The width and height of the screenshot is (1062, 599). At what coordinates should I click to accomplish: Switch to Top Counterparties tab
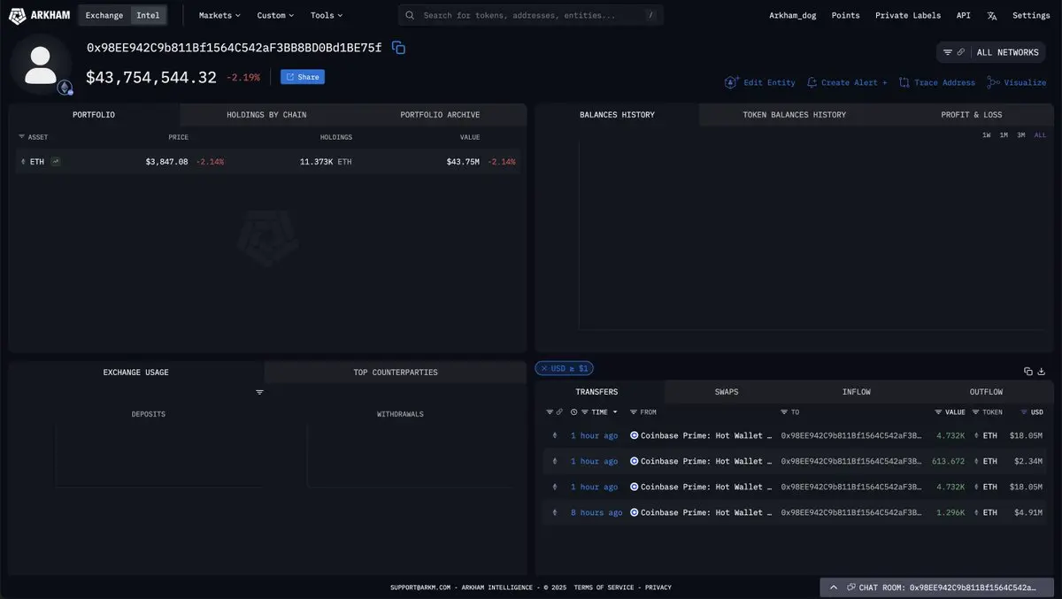(x=396, y=372)
